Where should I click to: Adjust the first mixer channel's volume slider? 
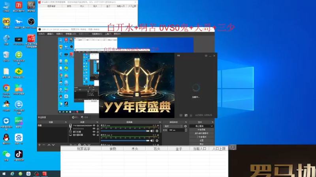[125, 131]
